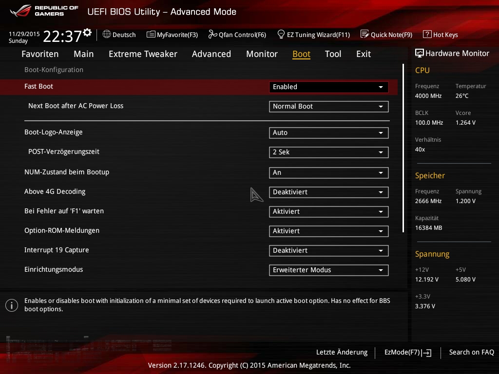Click the CPU Frequenz value 4000 MHz
Viewport: 499px width, 374px height.
click(428, 96)
